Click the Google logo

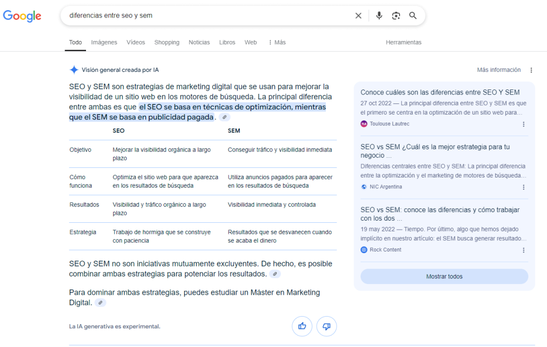(x=22, y=16)
